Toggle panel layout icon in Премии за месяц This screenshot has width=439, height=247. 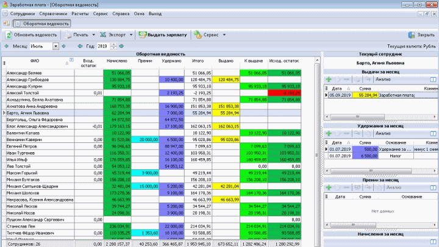[433, 187]
